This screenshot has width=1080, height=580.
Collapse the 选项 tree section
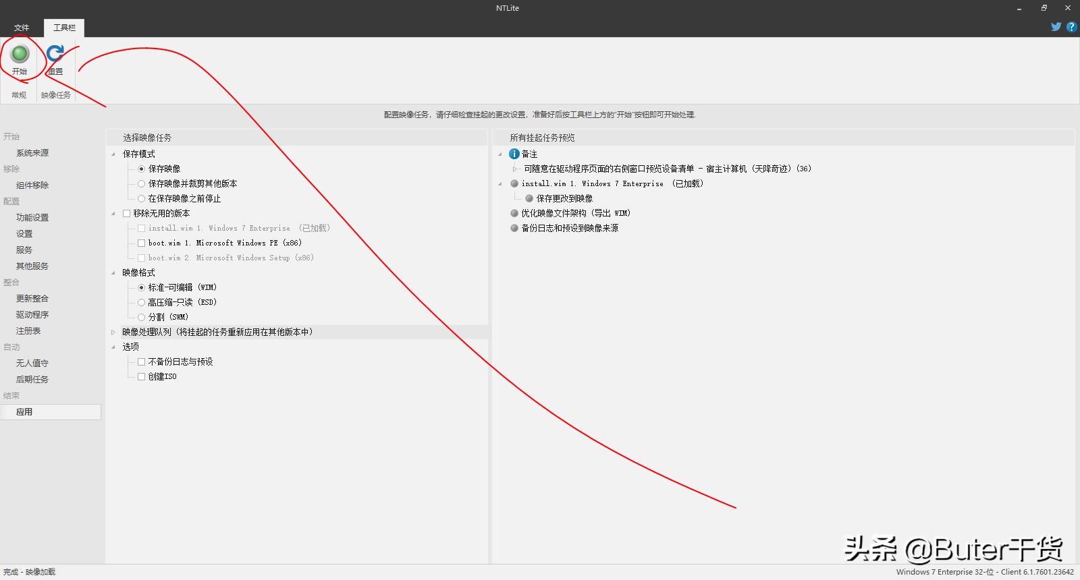click(x=113, y=347)
